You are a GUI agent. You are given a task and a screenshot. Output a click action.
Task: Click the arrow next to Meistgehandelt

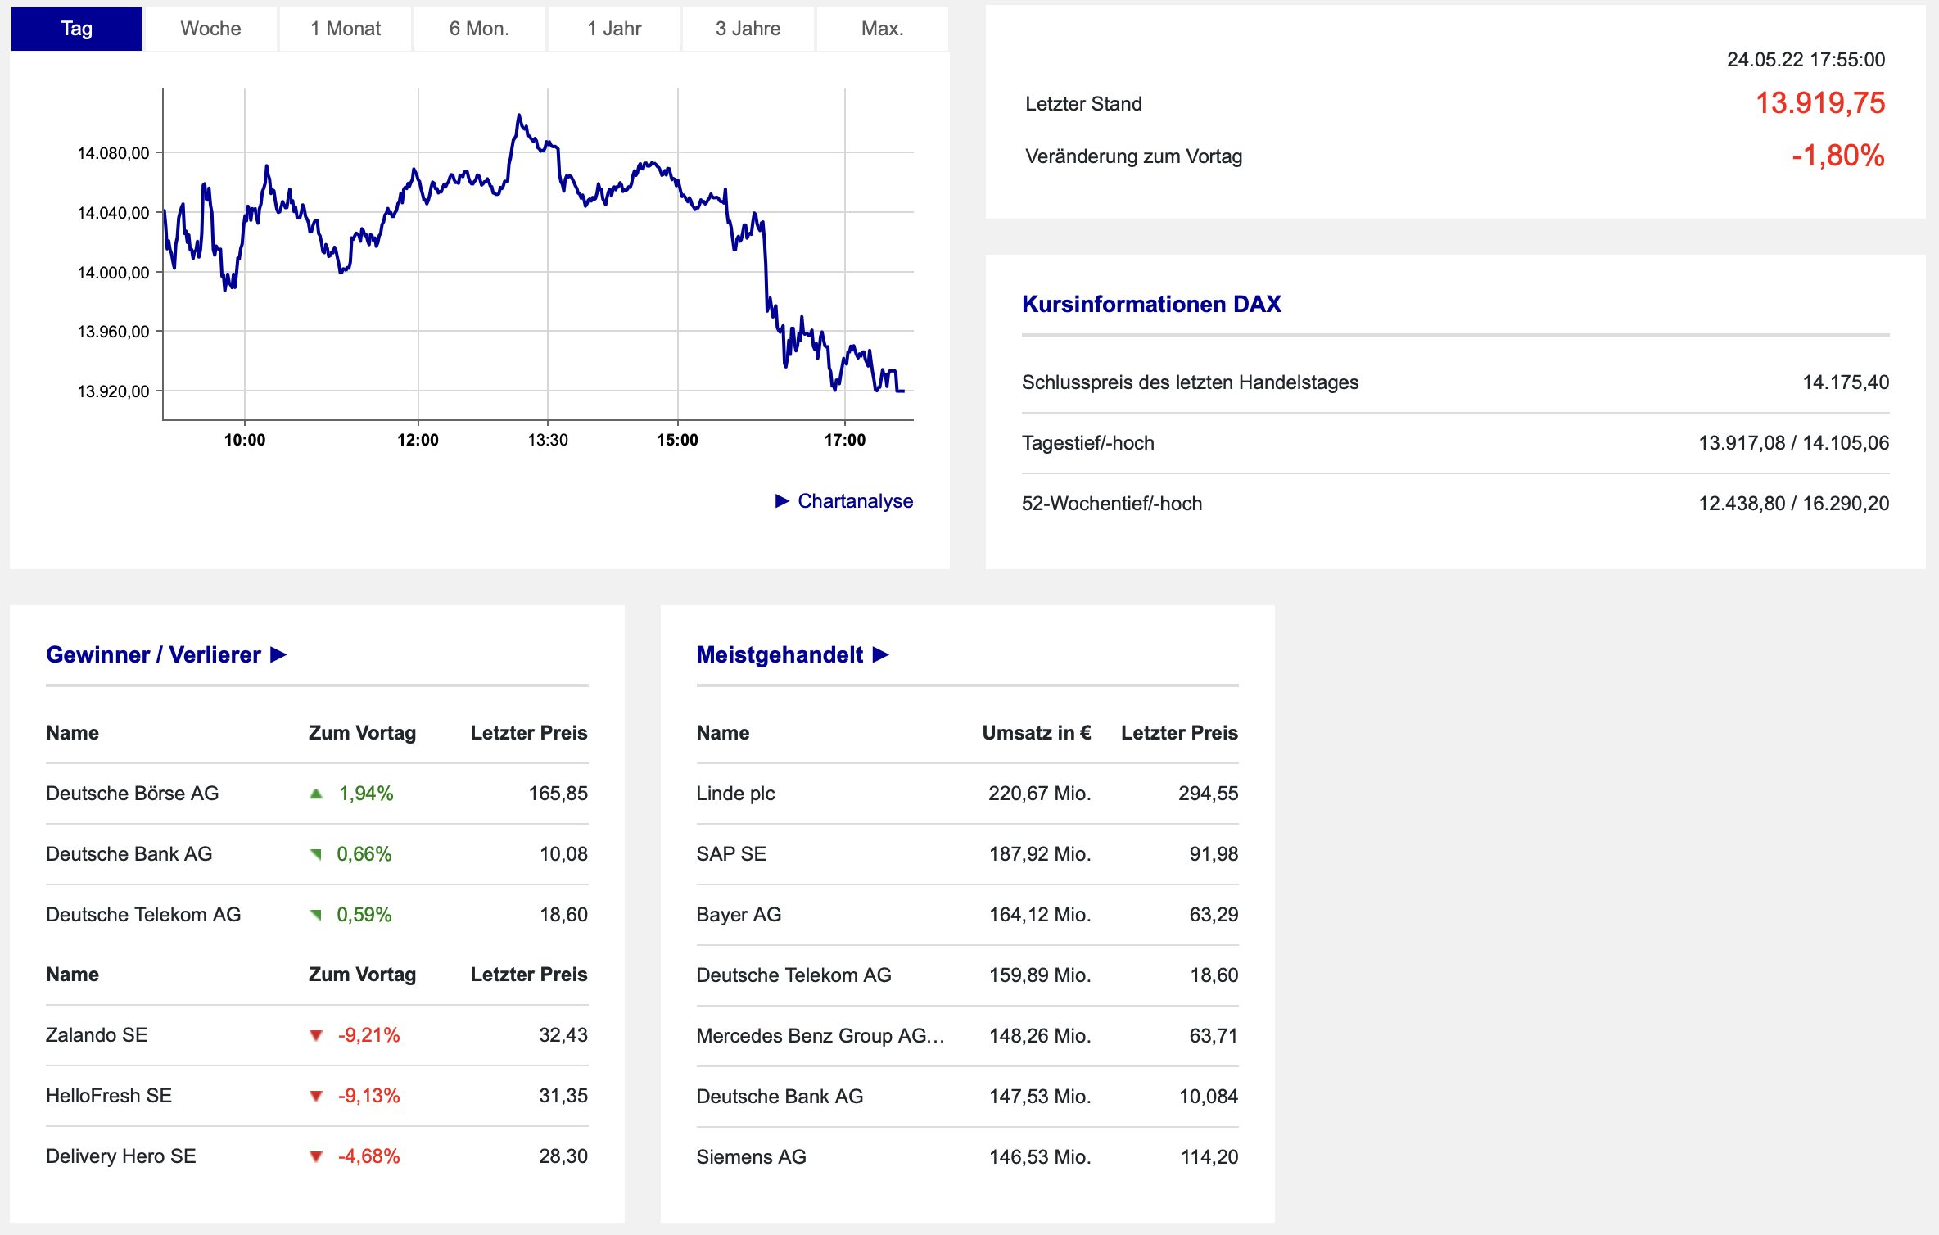(x=881, y=654)
